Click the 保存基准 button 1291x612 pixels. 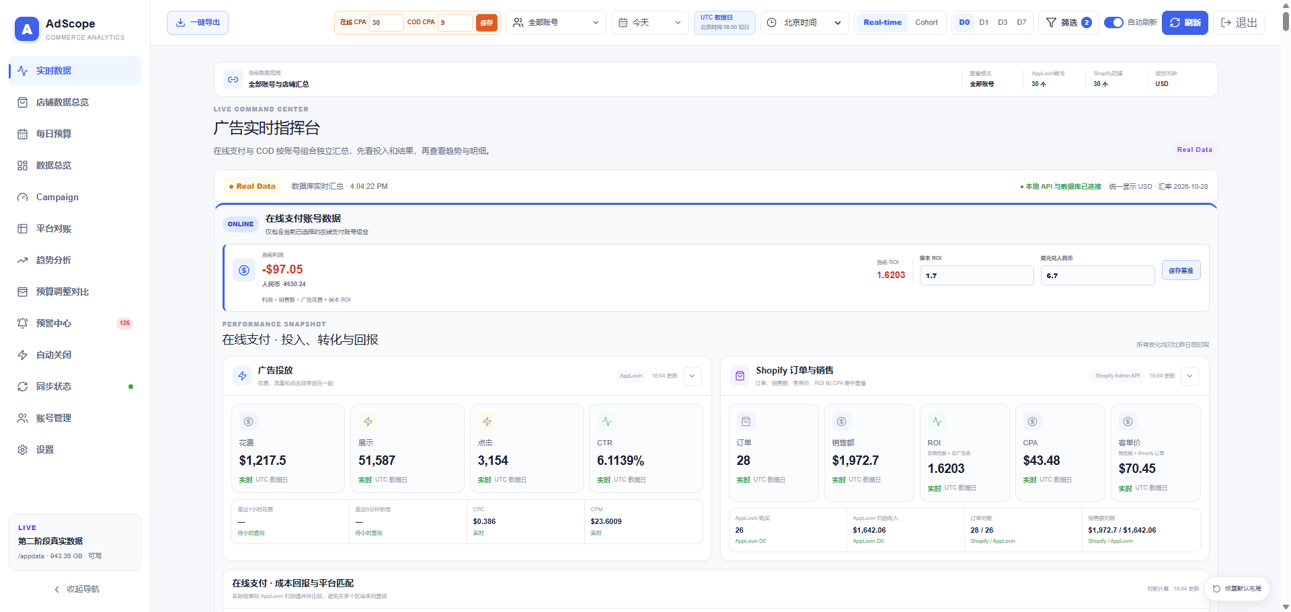point(1181,271)
